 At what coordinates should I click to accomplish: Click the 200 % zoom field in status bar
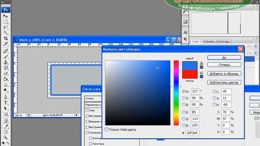pos(20,115)
